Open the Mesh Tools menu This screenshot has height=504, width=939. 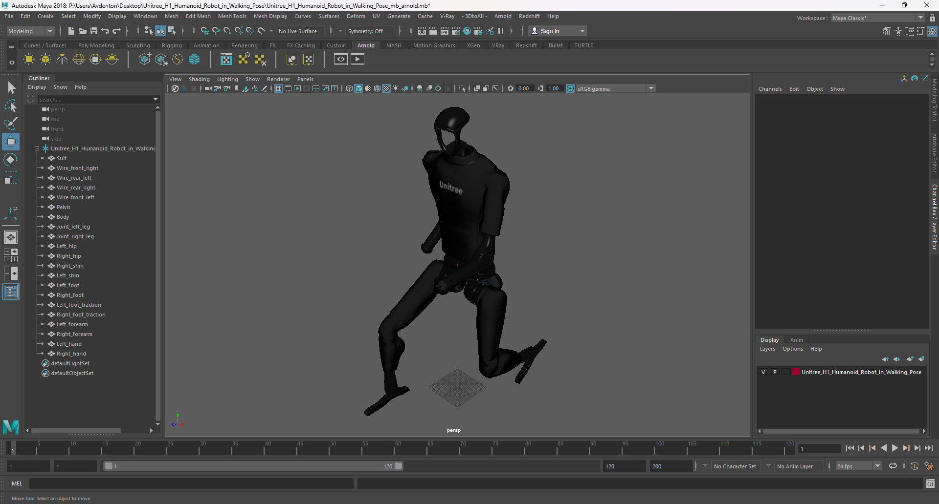[232, 16]
